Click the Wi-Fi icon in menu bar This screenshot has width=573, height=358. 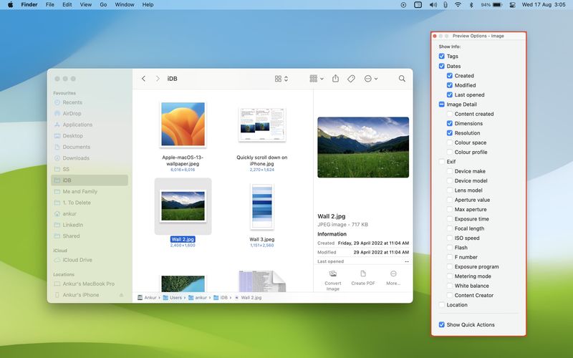(458, 5)
